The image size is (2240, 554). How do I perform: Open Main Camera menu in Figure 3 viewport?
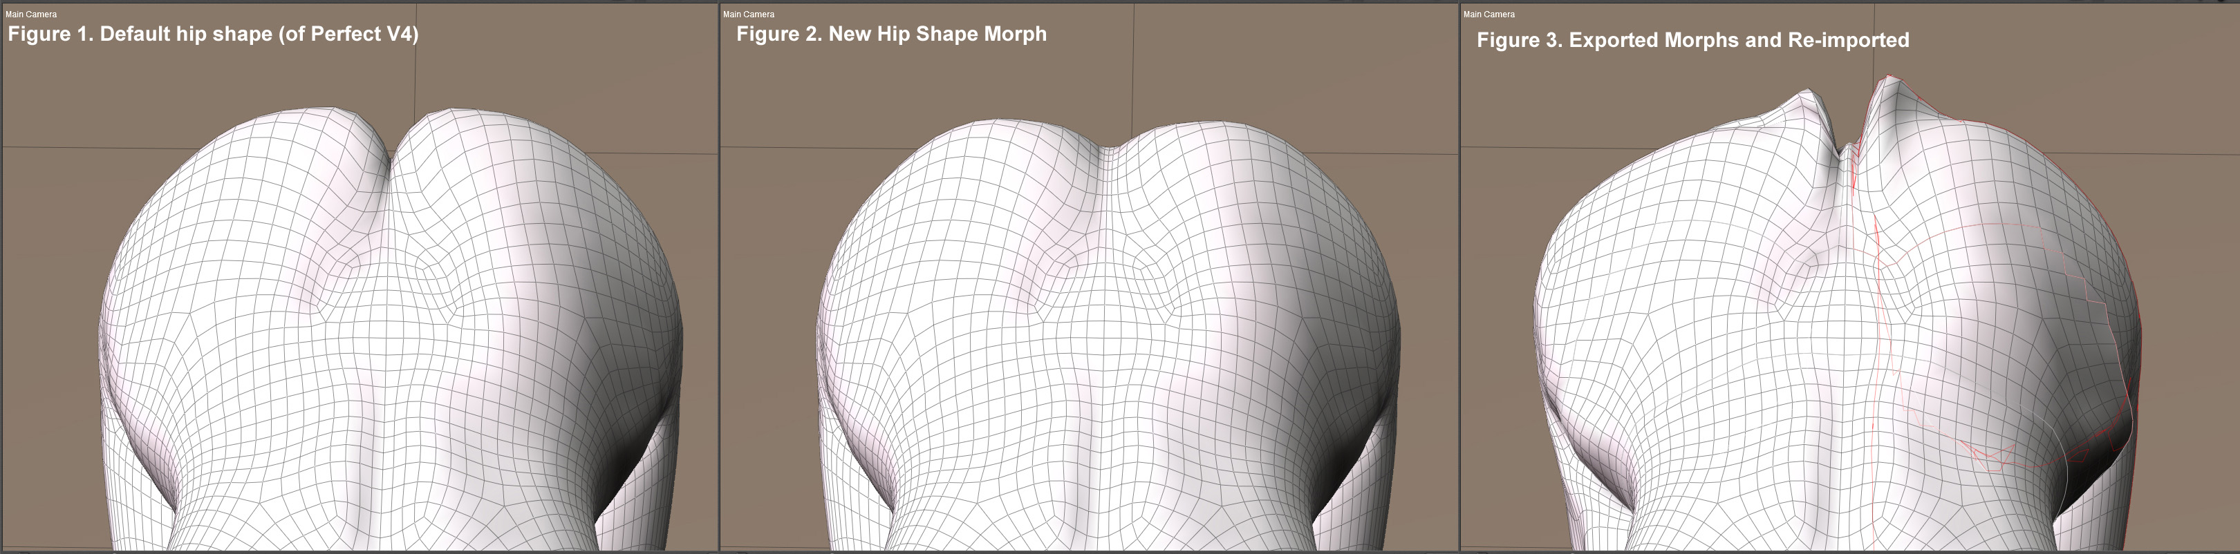coord(1490,14)
